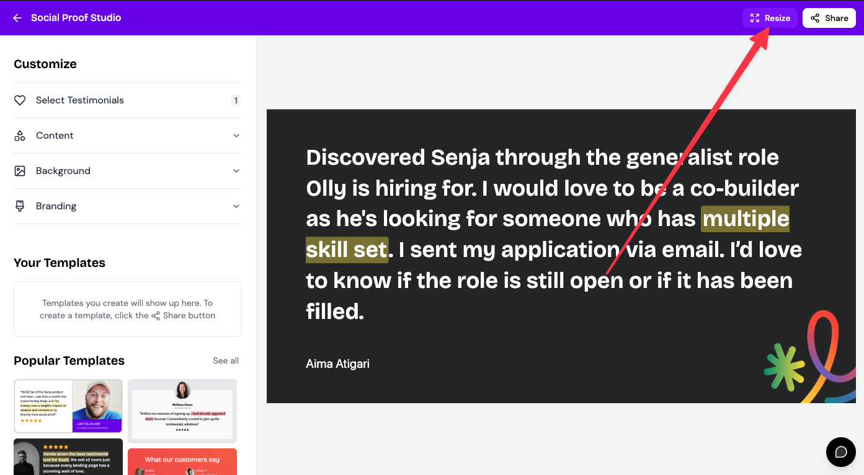This screenshot has width=864, height=475.
Task: Go back using the left arrow icon
Action: click(17, 18)
